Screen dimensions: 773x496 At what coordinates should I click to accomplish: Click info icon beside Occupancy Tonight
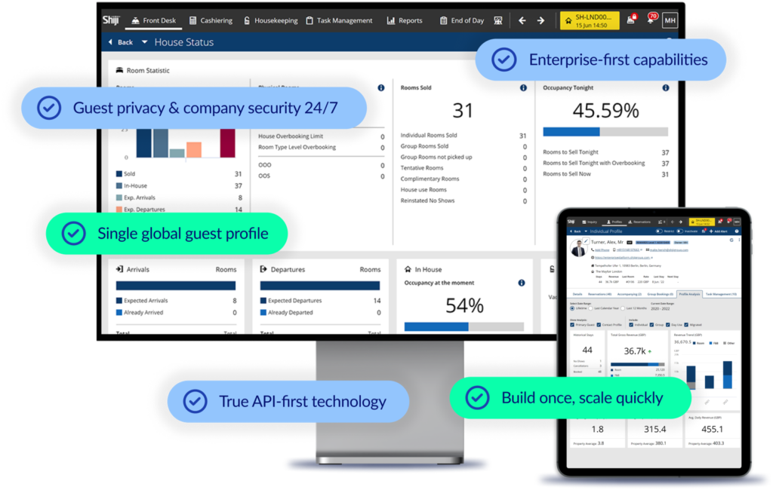tap(665, 88)
